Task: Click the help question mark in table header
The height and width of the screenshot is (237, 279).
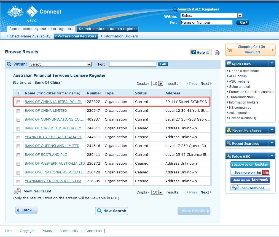Action: pos(18,93)
